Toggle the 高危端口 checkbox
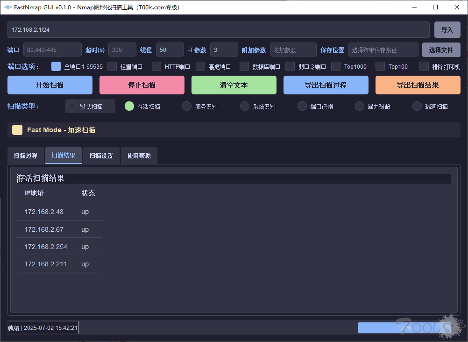 coord(200,66)
